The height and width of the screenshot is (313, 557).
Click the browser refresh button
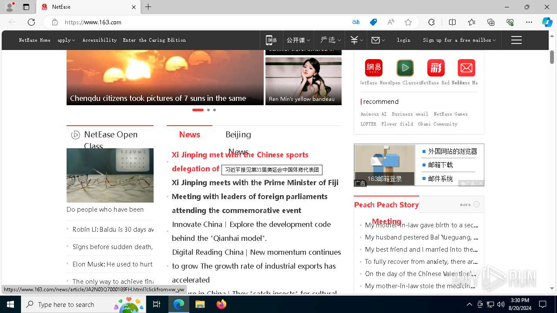click(31, 22)
